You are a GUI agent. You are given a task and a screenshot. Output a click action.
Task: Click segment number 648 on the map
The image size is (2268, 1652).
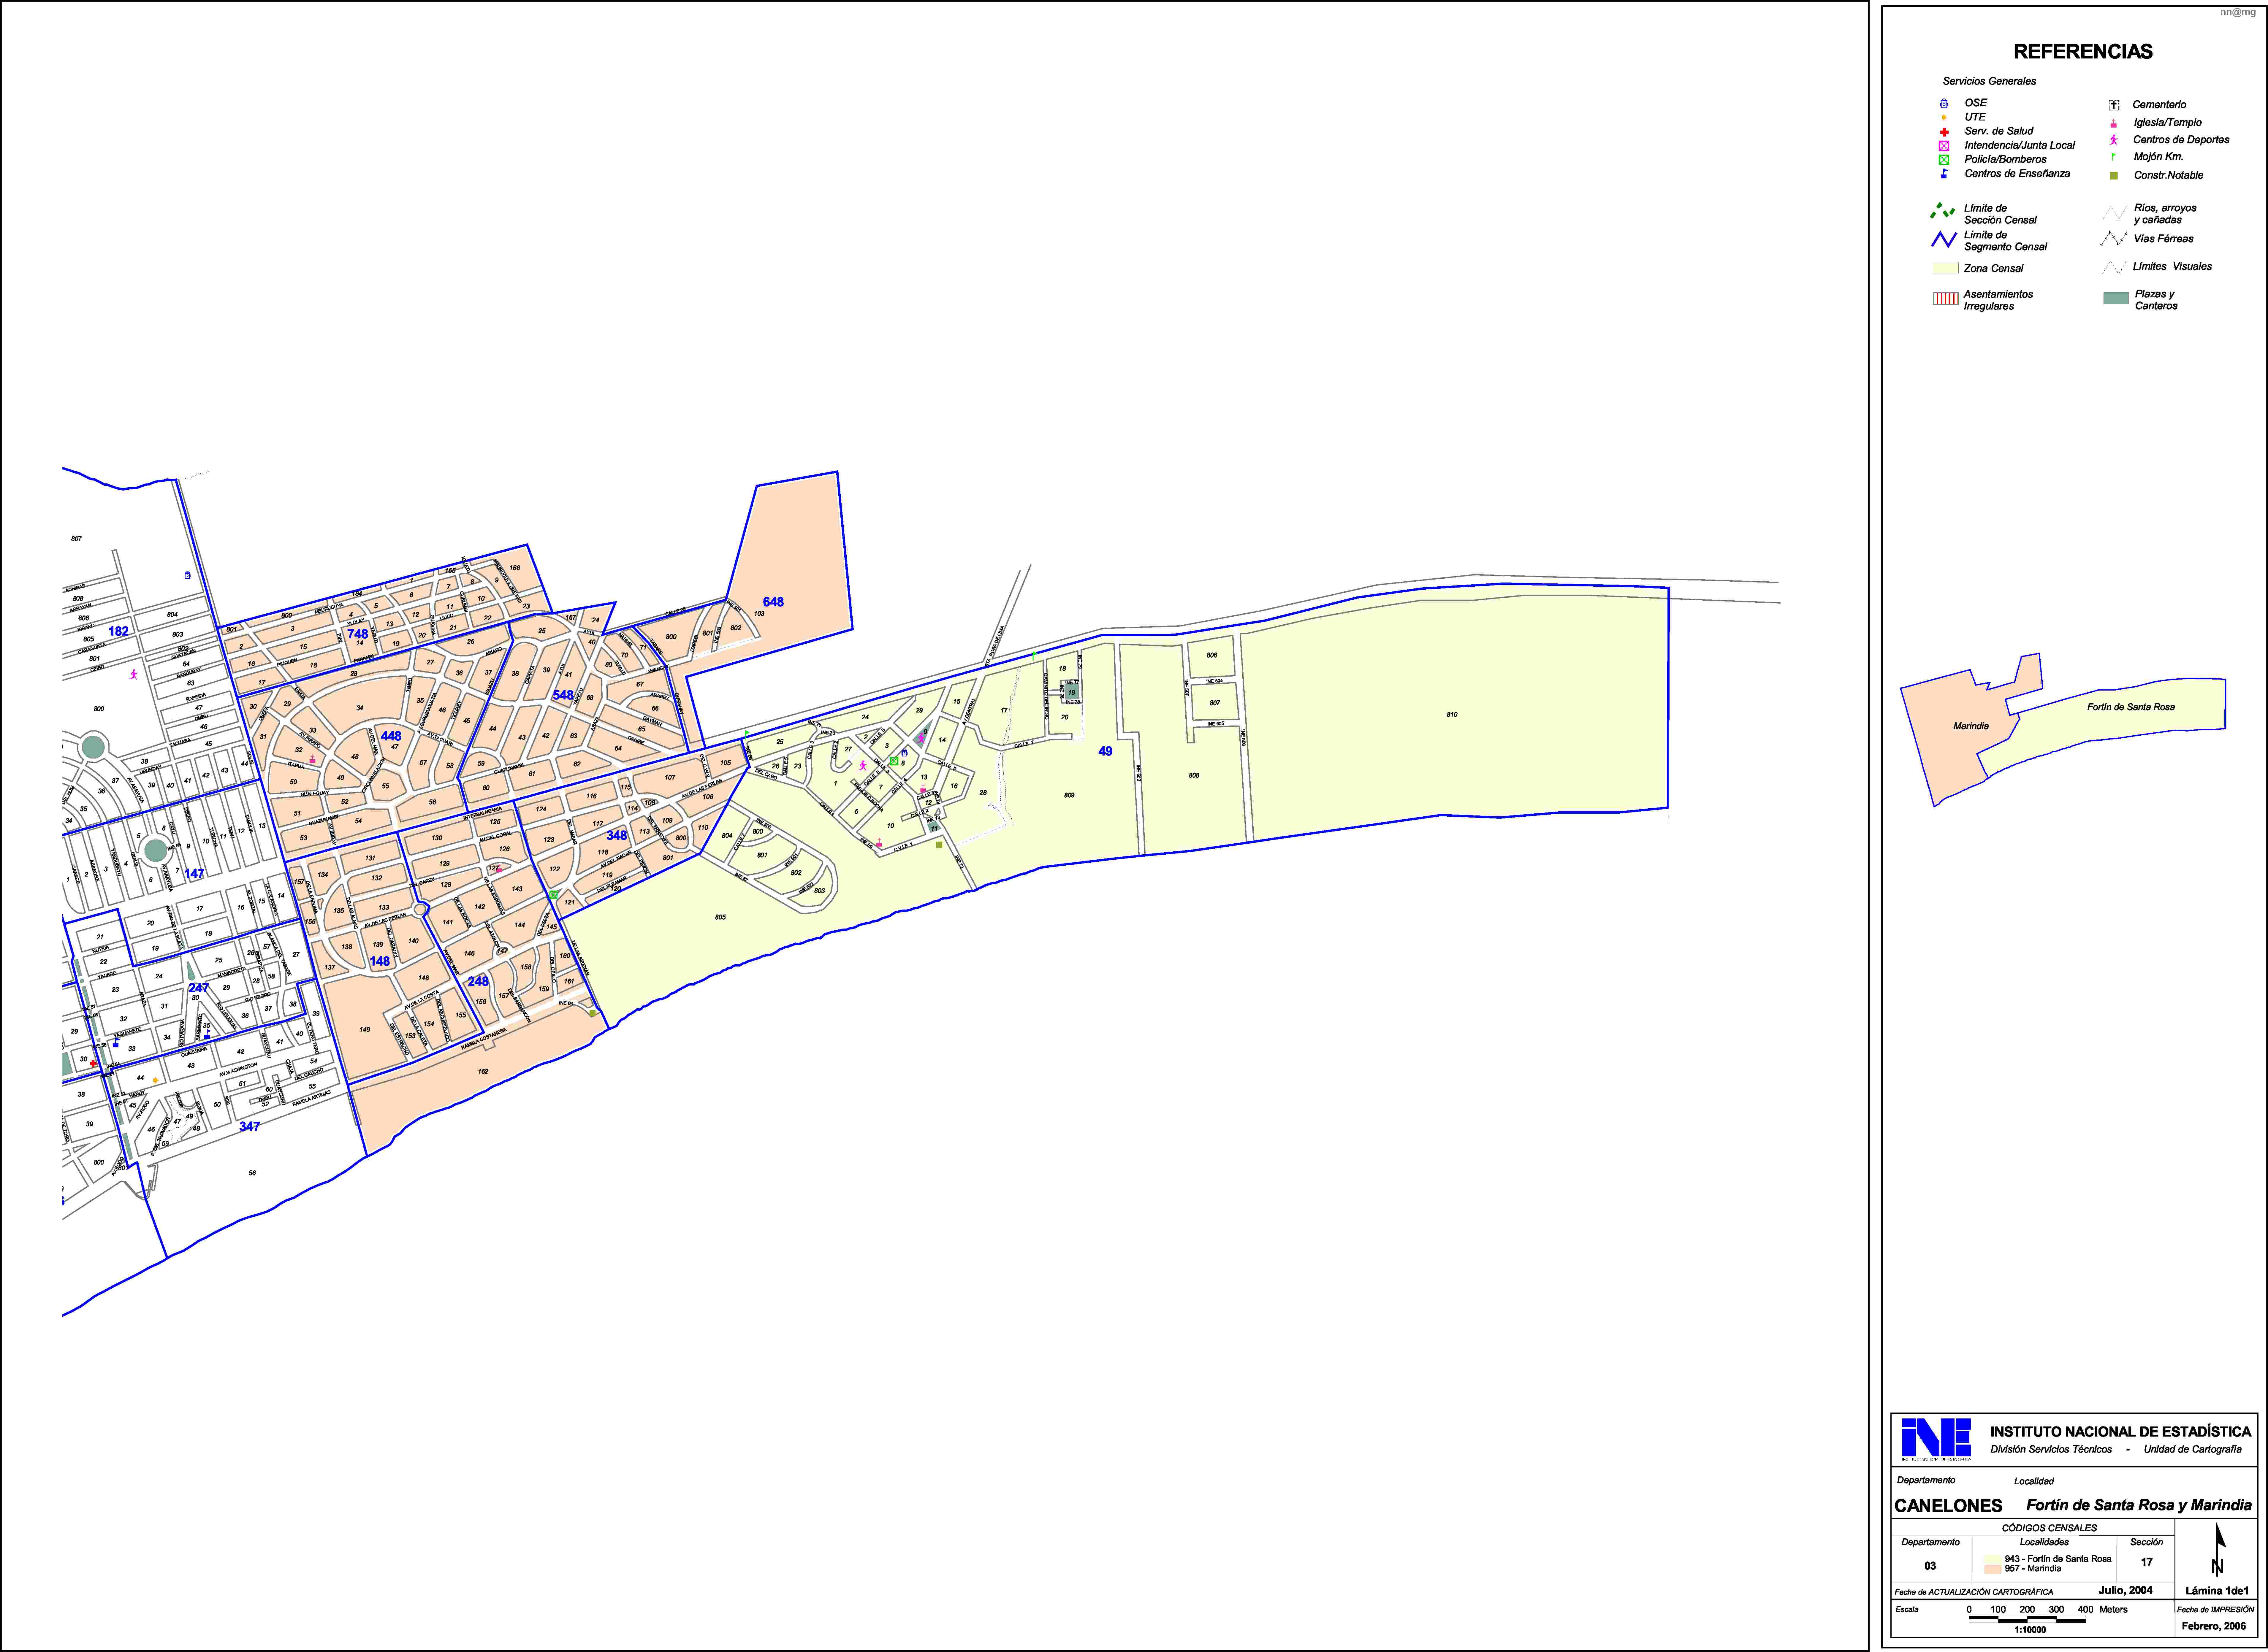click(773, 602)
